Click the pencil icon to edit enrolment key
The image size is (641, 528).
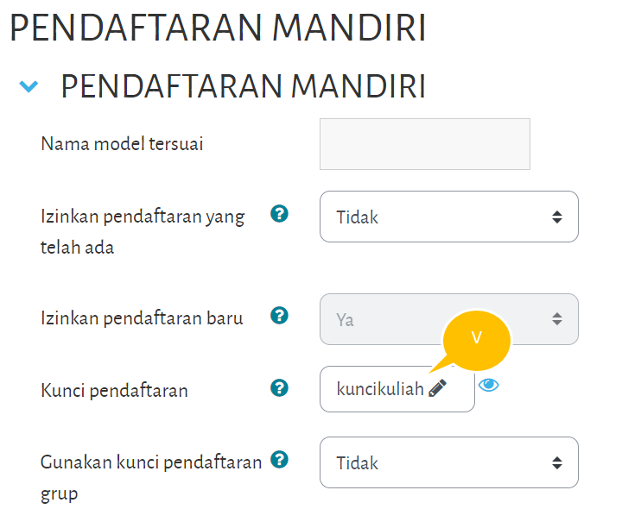pos(438,388)
